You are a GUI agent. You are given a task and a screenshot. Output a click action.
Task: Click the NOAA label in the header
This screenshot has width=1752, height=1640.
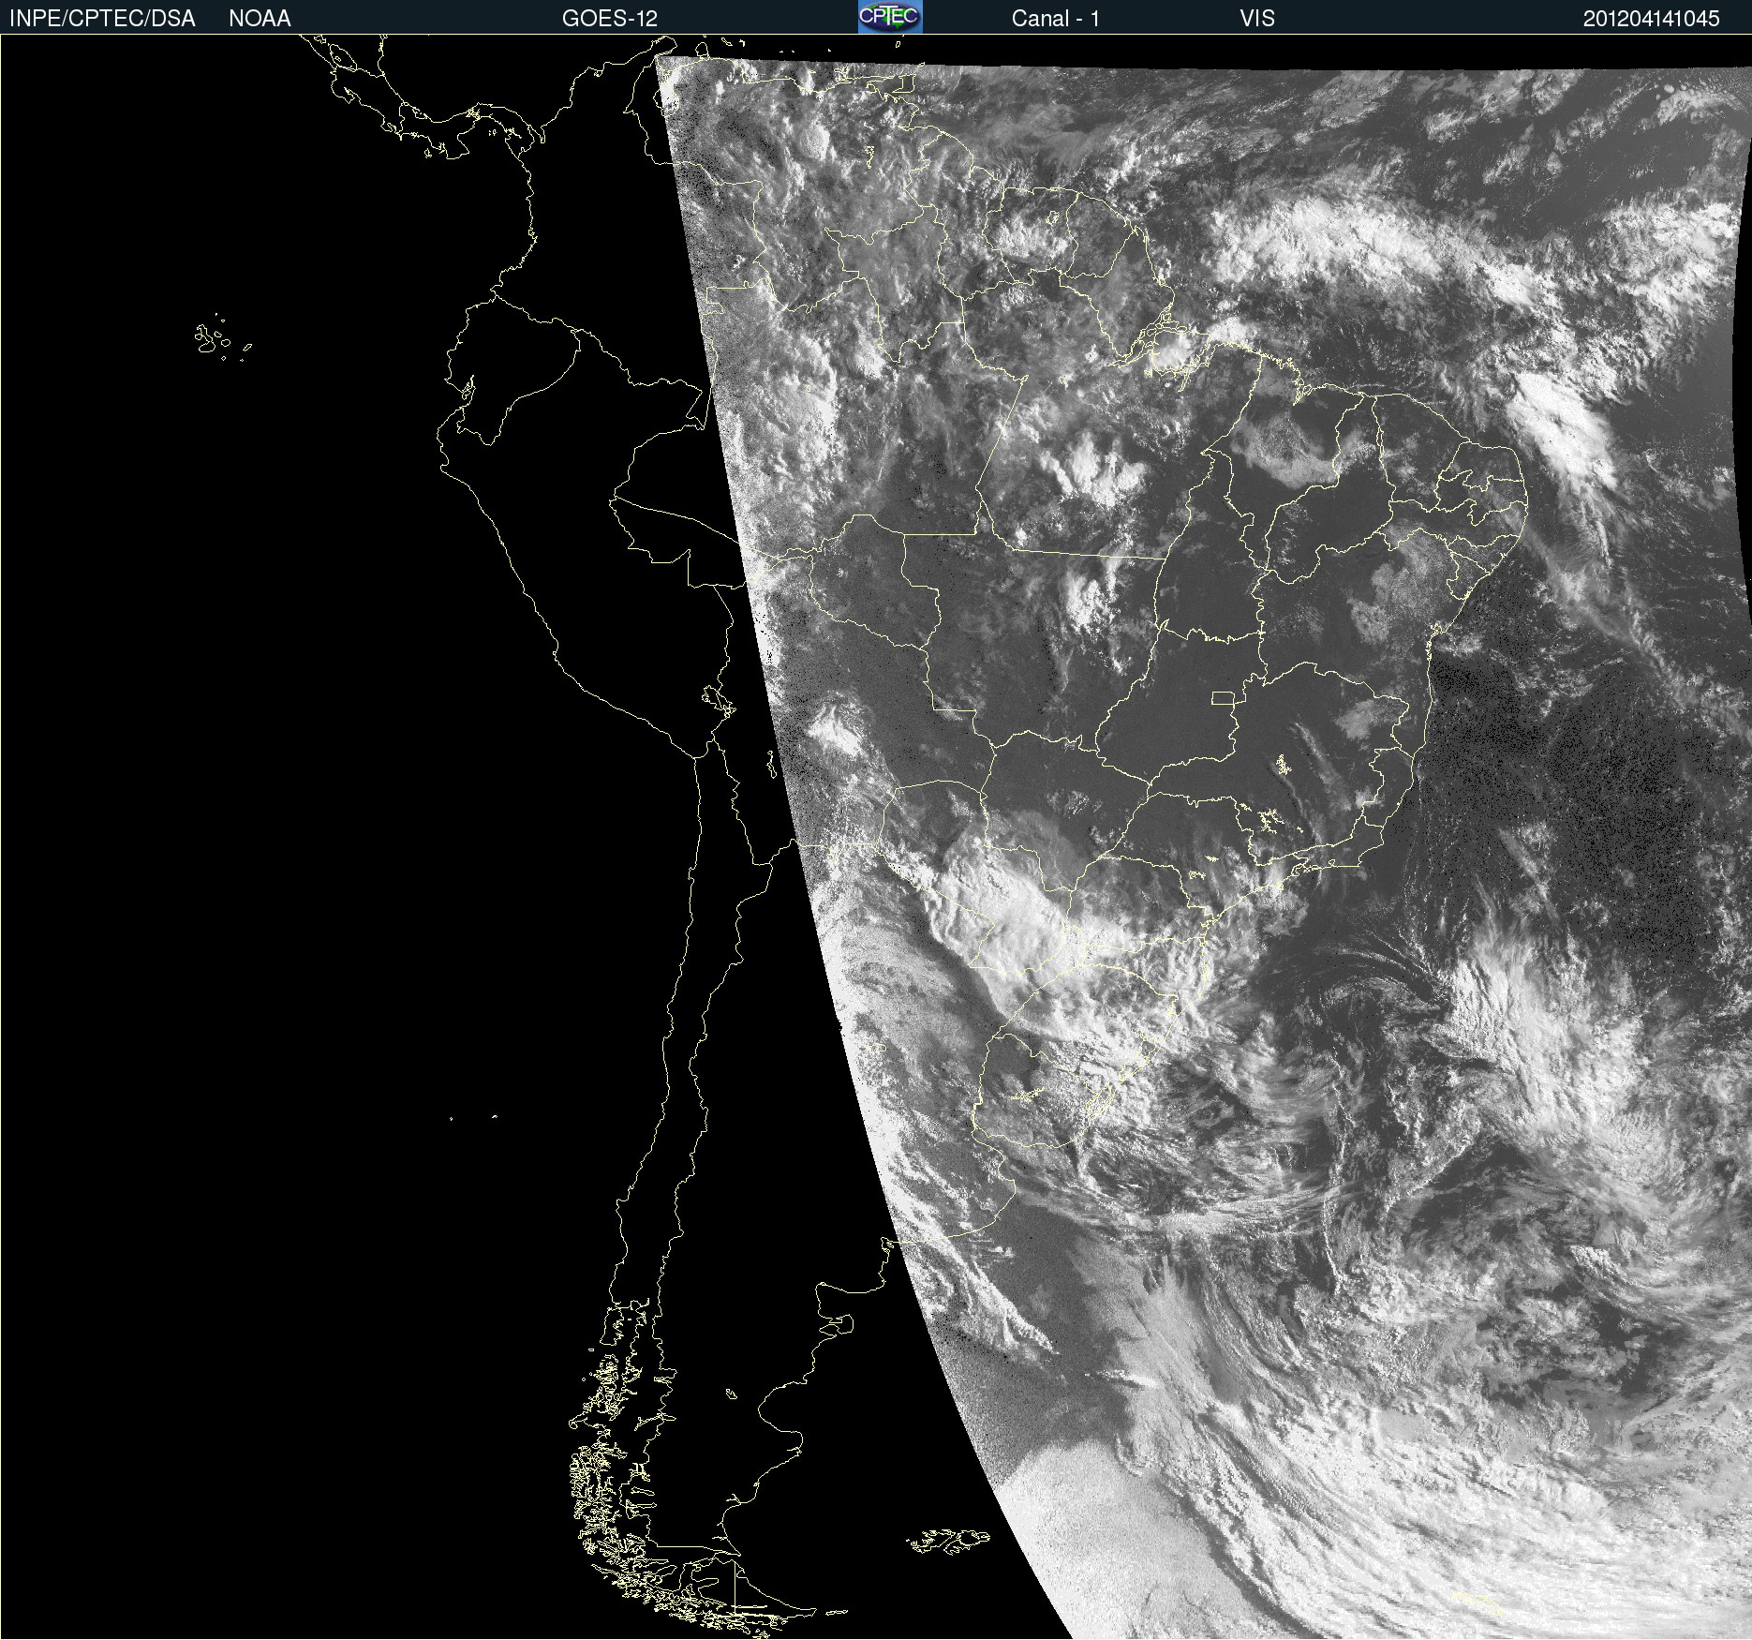(x=260, y=19)
